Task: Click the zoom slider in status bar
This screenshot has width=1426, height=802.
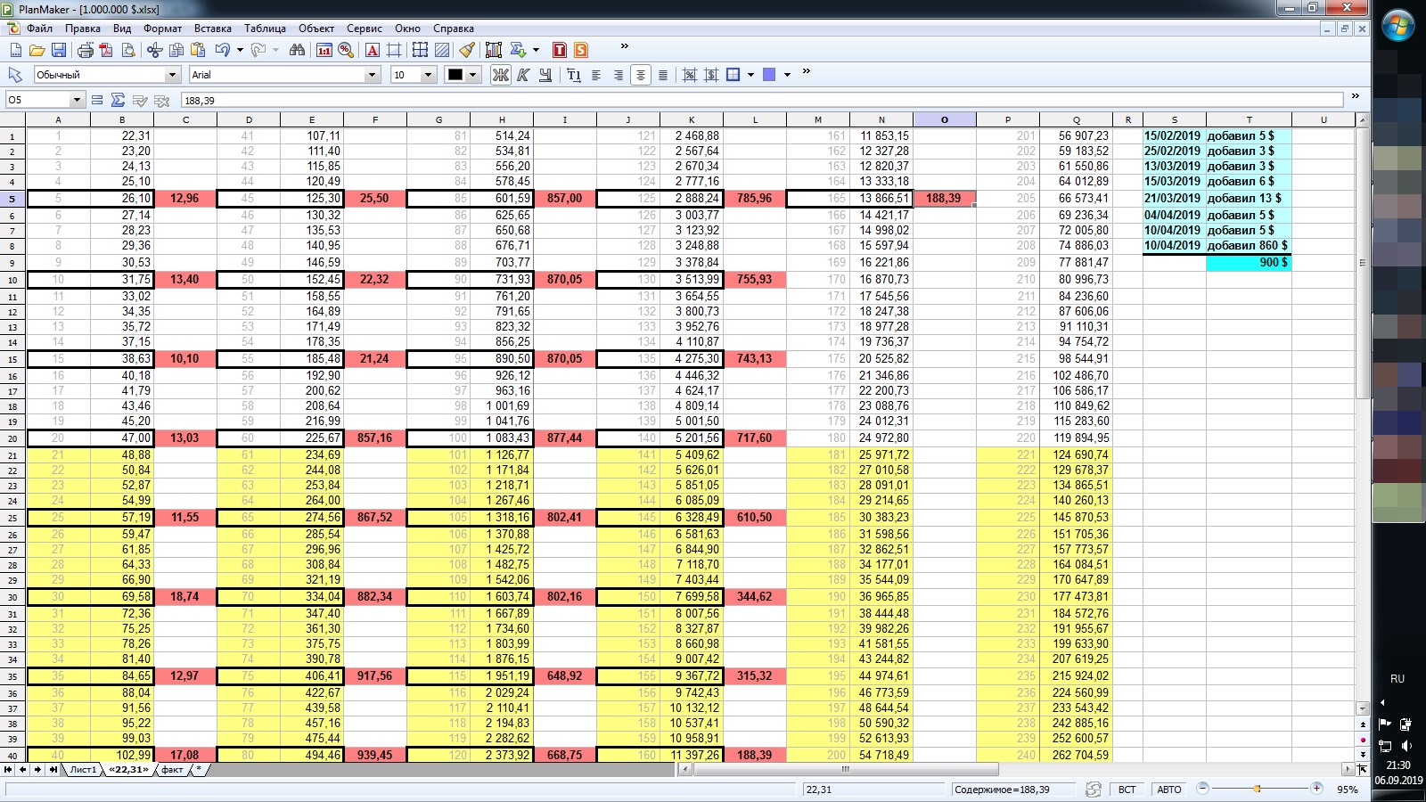Action: 1258,789
